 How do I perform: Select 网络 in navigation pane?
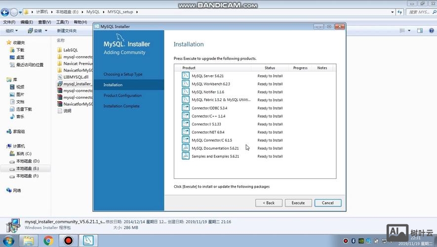point(17,190)
